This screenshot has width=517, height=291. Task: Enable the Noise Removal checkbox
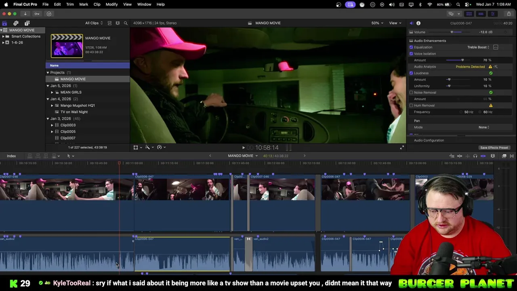[411, 93]
